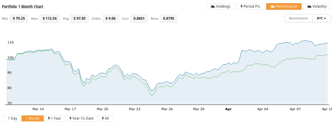
Task: Click the Corr value 0.8861
Action: coord(139,18)
